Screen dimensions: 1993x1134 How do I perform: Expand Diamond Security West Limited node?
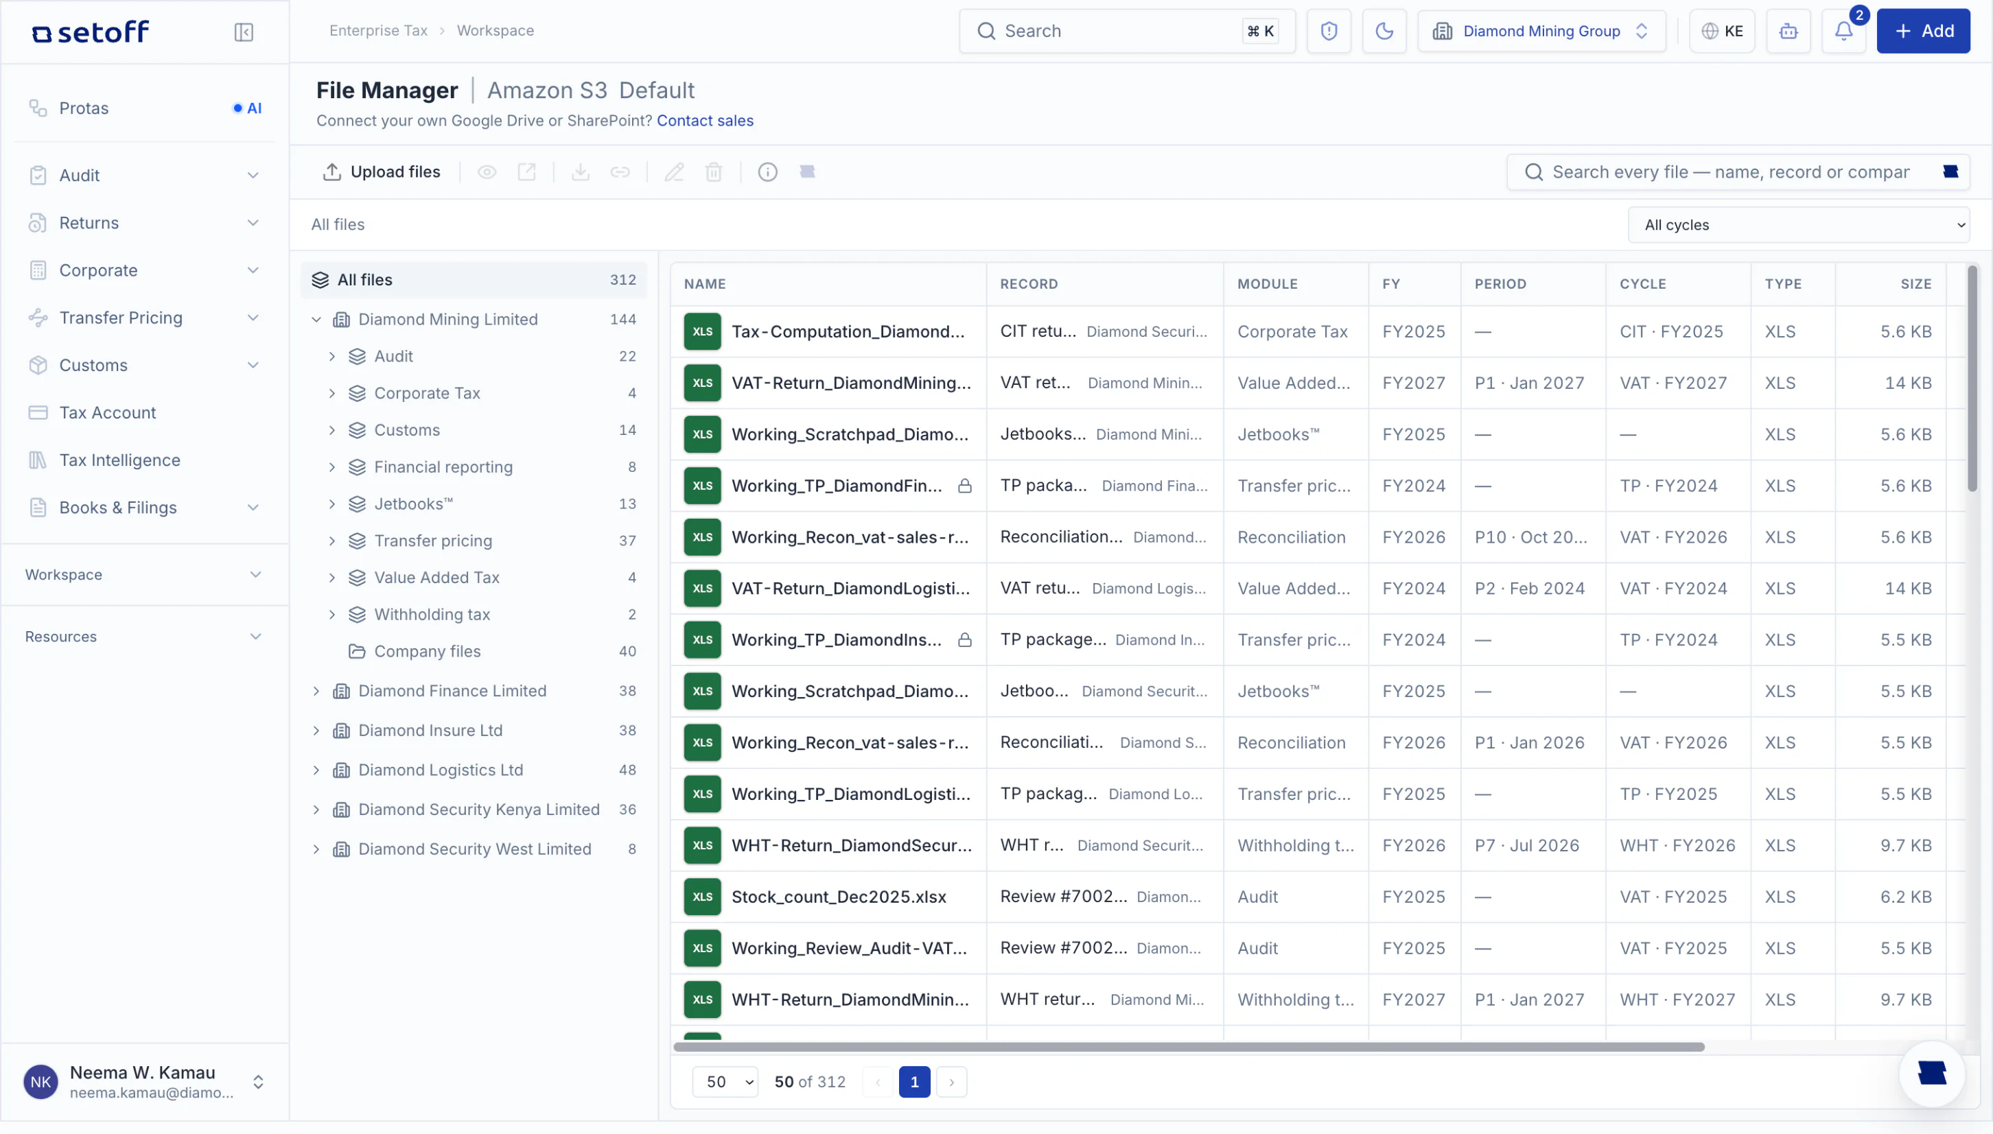pos(316,849)
